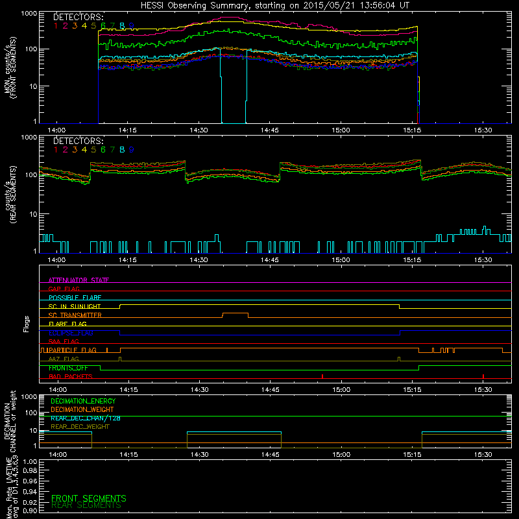This screenshot has width=519, height=519.
Task: Select the SAA_FLAG label
Action: point(64,341)
